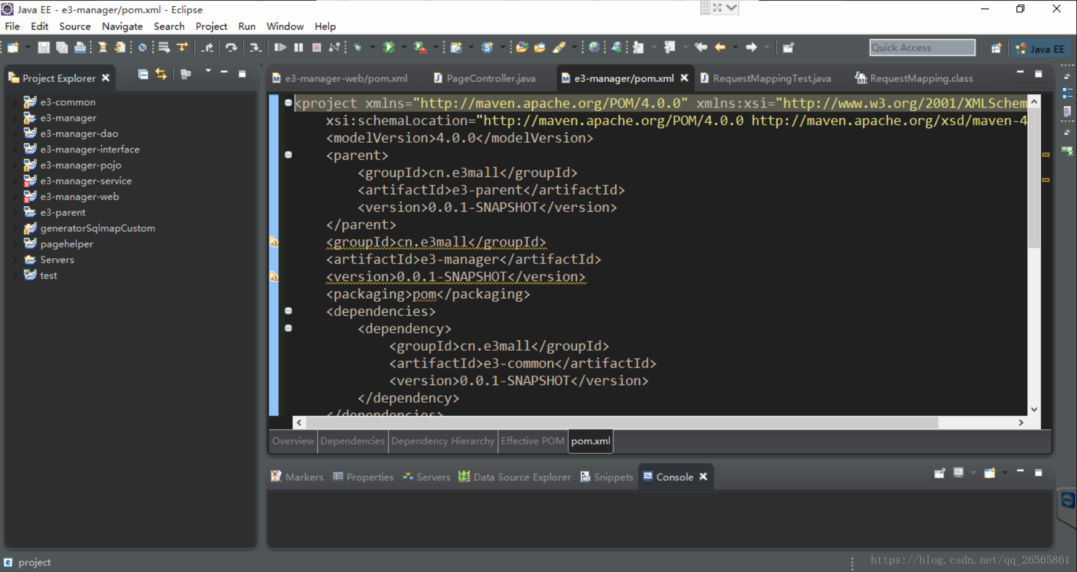Save the current file with Save icon
This screenshot has height=572, width=1077.
coord(44,47)
